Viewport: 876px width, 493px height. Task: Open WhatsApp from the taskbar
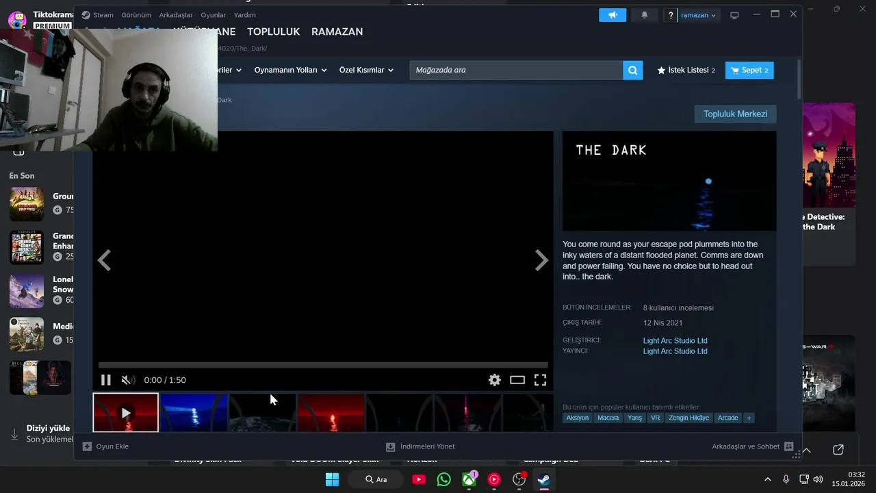444,479
